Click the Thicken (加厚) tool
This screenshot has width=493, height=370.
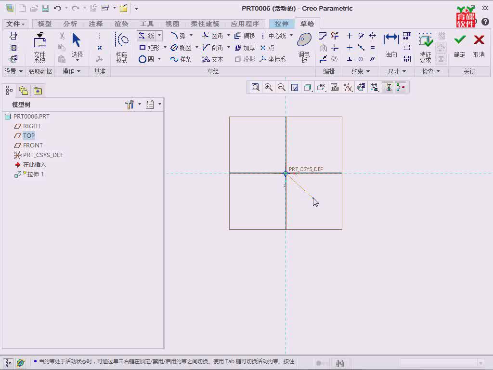245,48
